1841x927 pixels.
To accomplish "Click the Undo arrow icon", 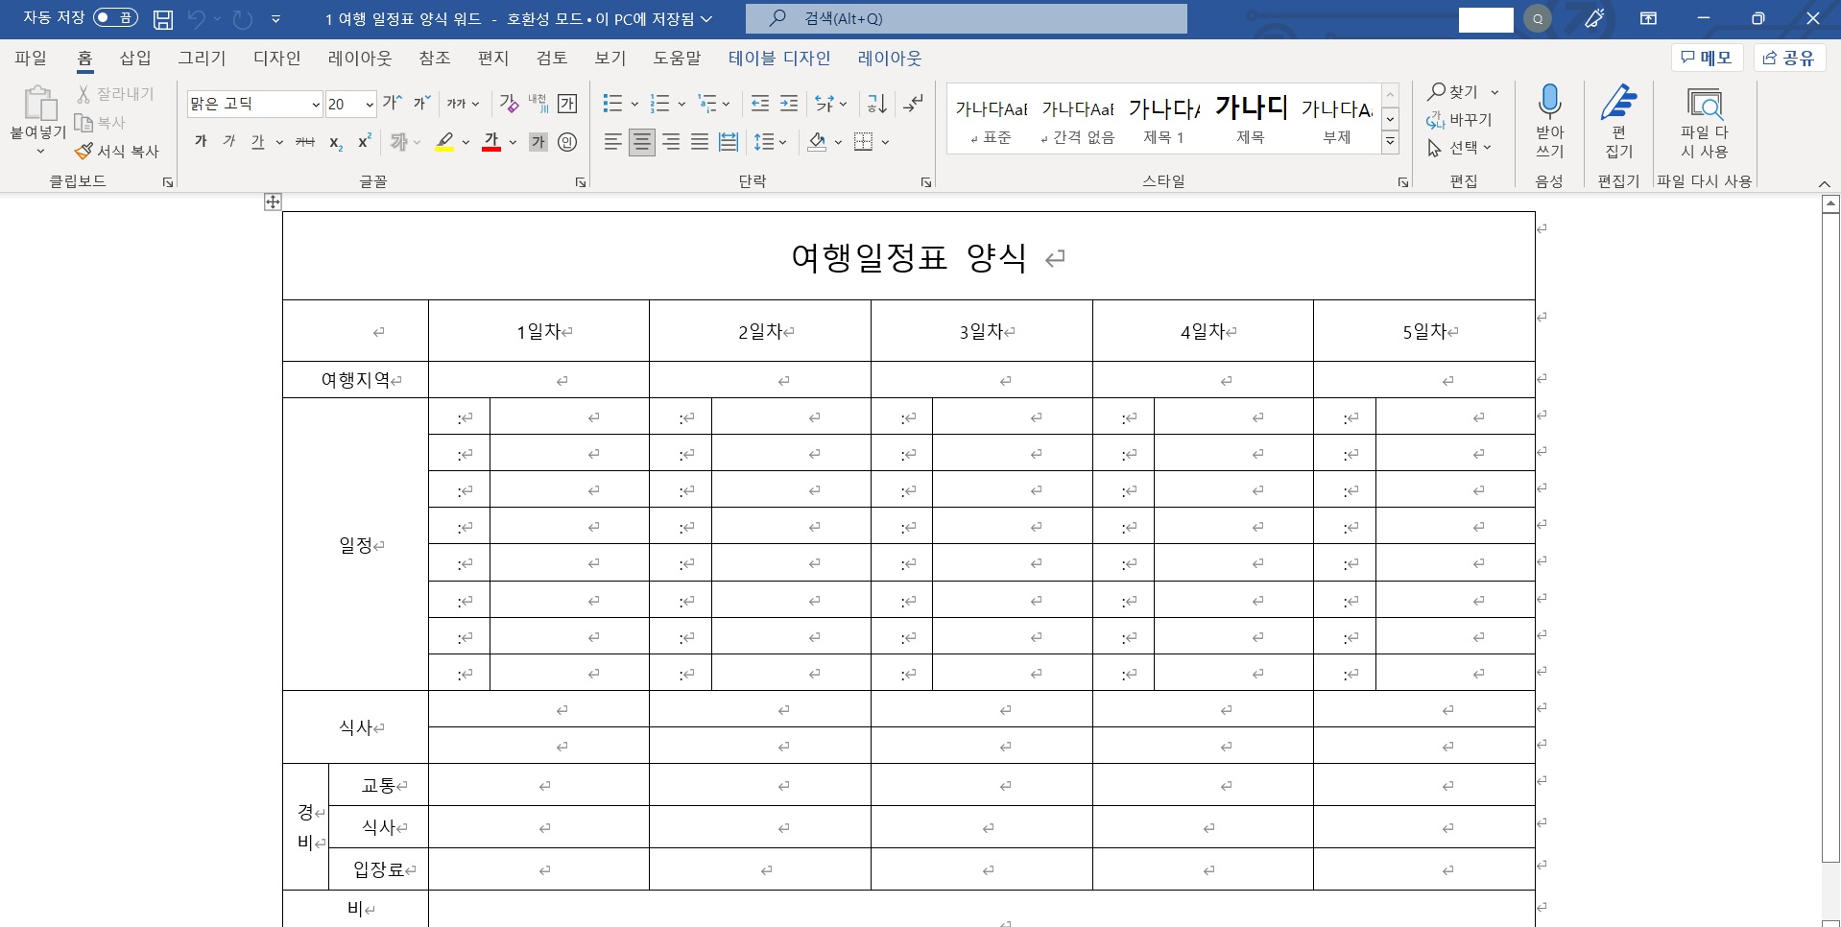I will (197, 18).
